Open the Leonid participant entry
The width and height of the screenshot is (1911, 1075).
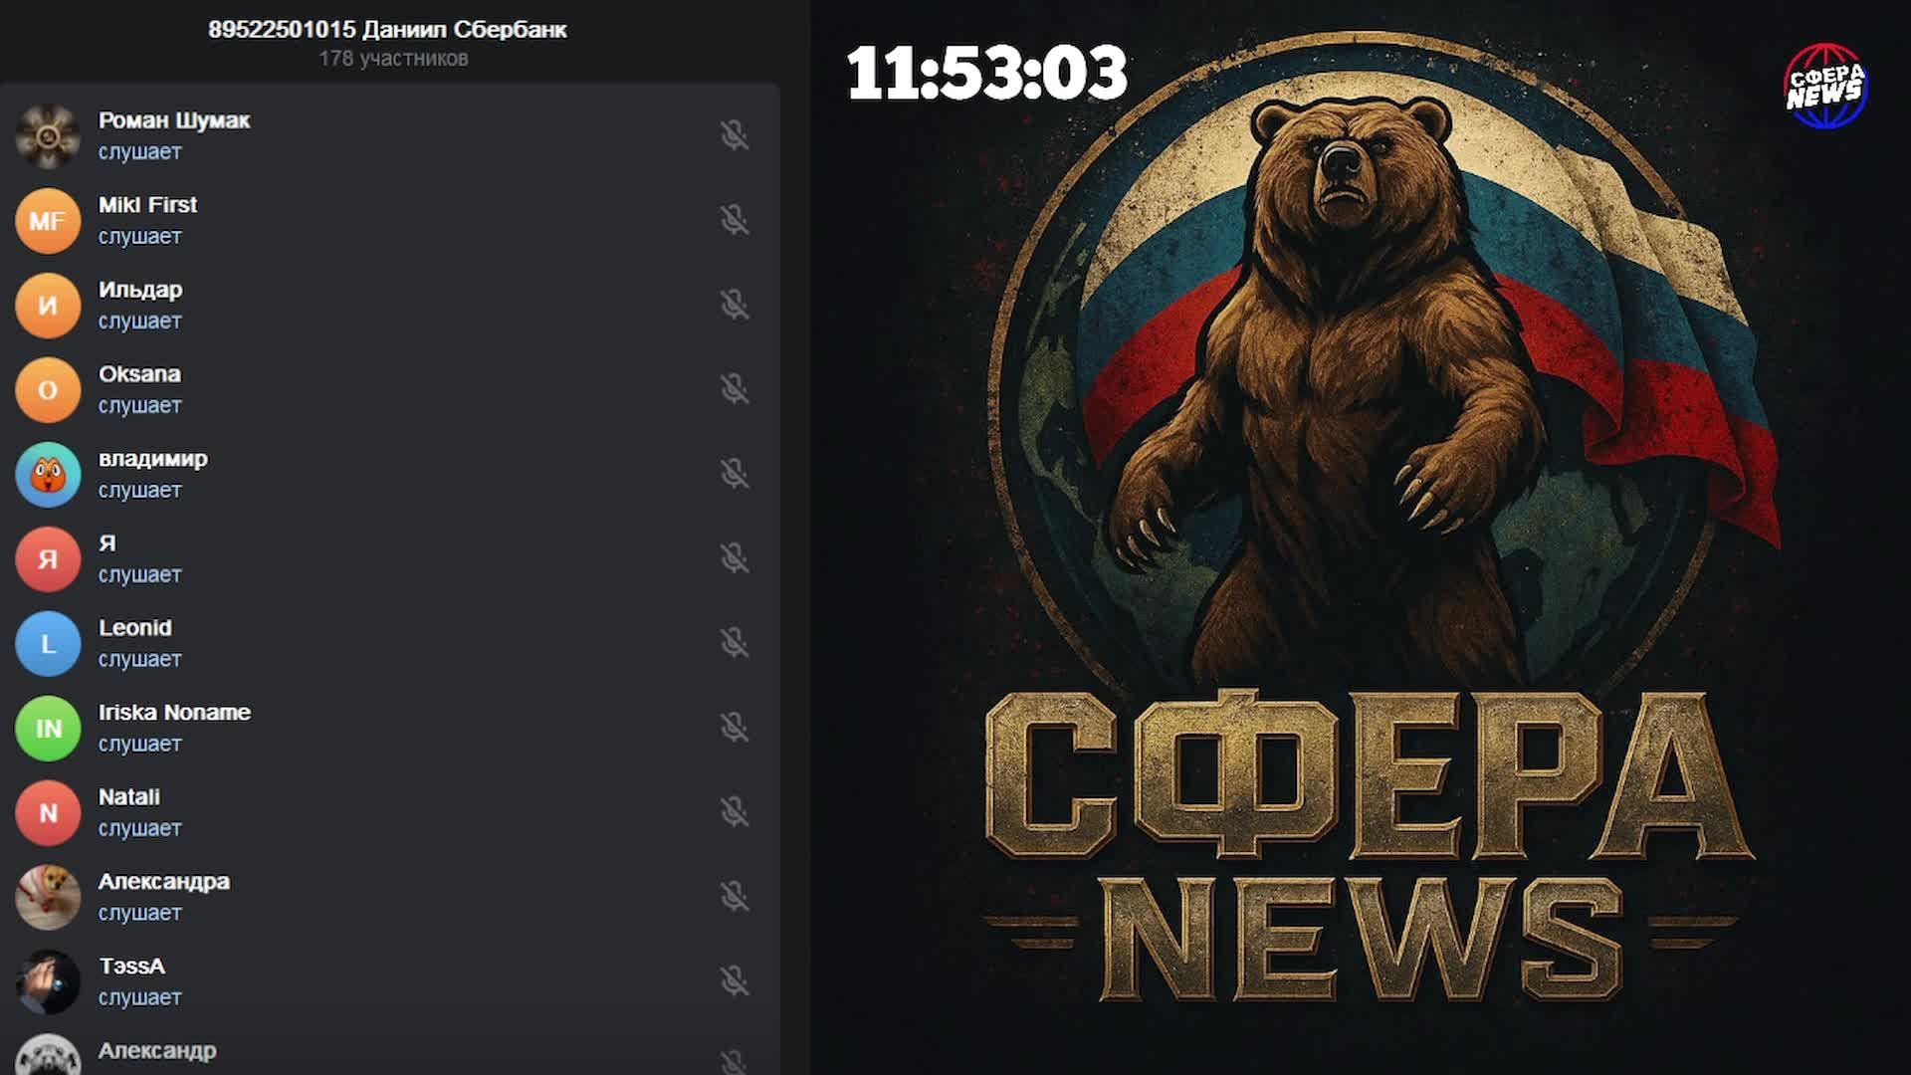pos(135,628)
